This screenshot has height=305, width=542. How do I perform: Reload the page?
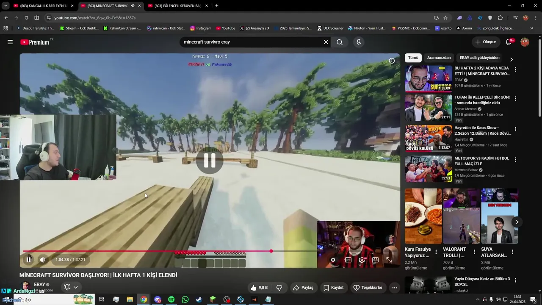(26, 18)
